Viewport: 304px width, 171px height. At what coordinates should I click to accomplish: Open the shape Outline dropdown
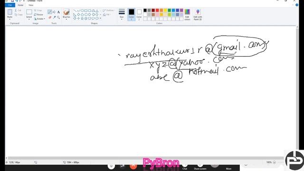click(x=109, y=10)
